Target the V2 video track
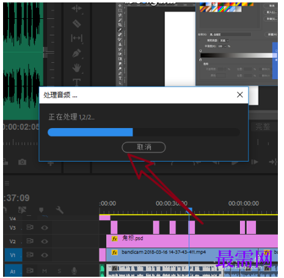Viewport: 284px width, 278px height. click(13, 241)
